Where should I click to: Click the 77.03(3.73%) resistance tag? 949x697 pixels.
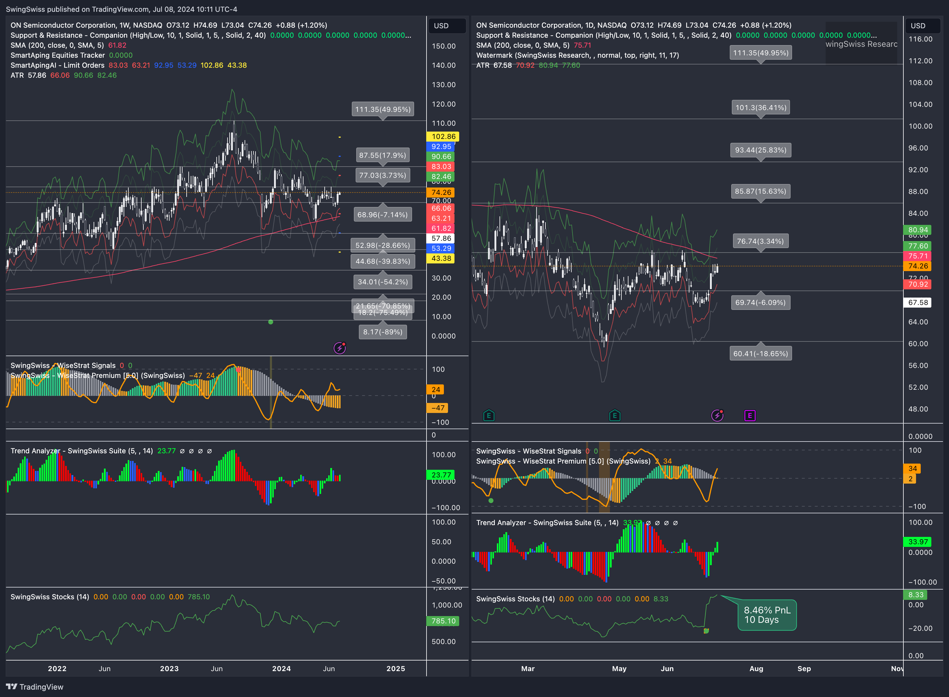pyautogui.click(x=383, y=175)
